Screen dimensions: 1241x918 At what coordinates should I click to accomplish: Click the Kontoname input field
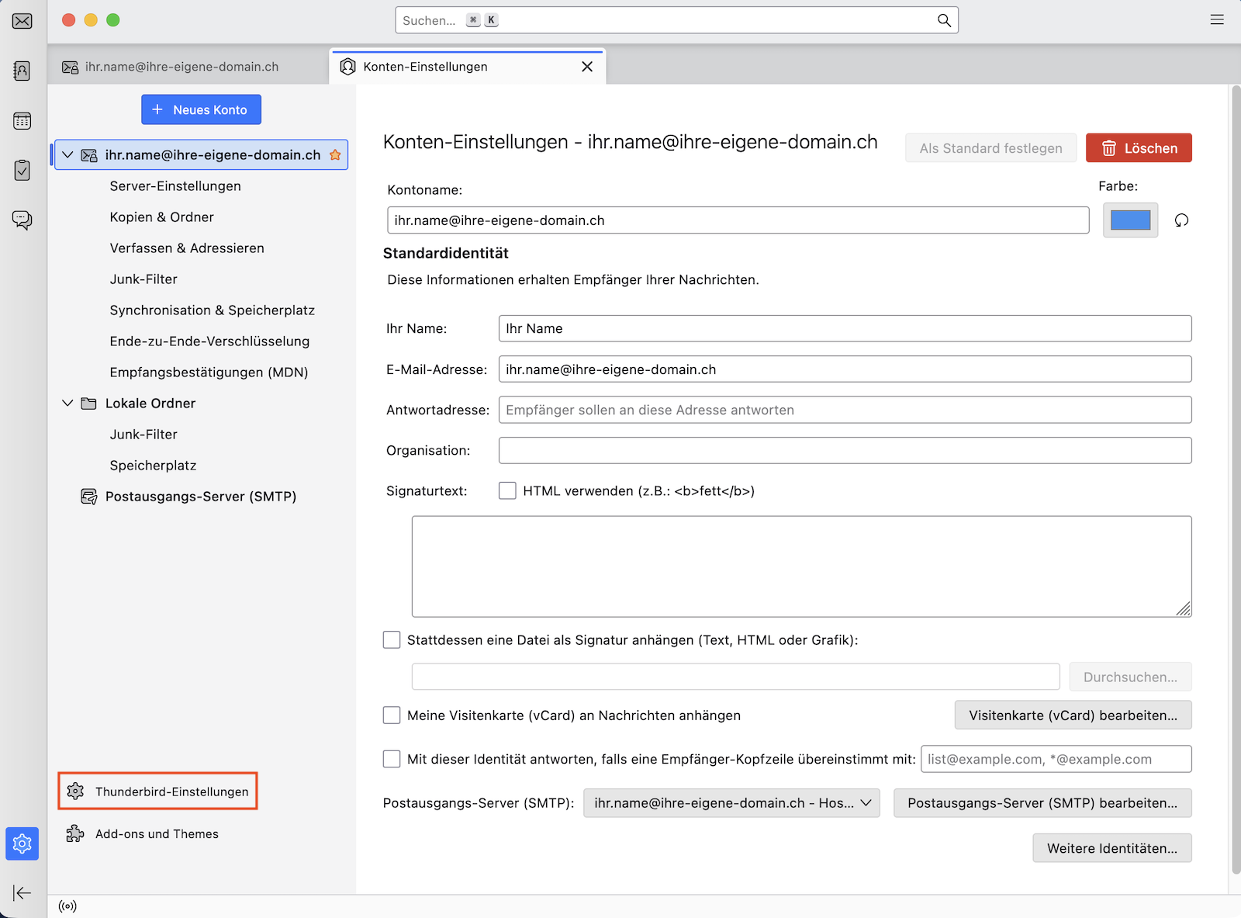click(x=738, y=220)
